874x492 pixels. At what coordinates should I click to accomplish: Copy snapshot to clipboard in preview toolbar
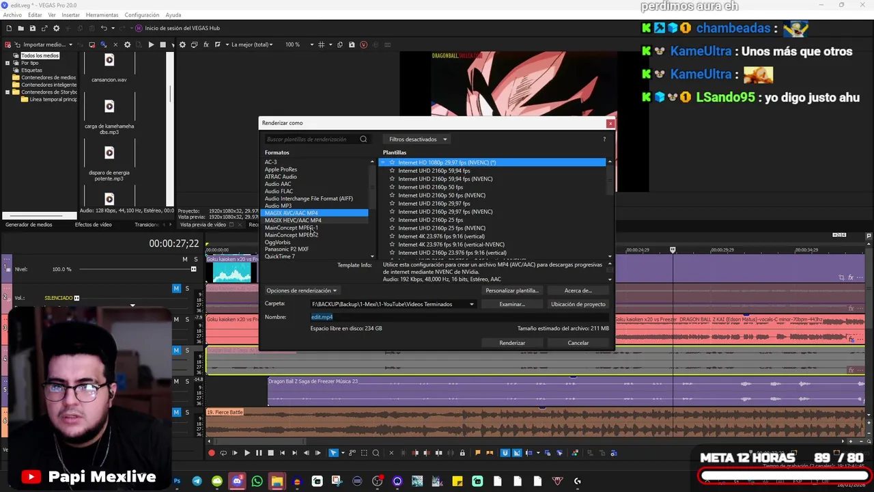tap(341, 44)
